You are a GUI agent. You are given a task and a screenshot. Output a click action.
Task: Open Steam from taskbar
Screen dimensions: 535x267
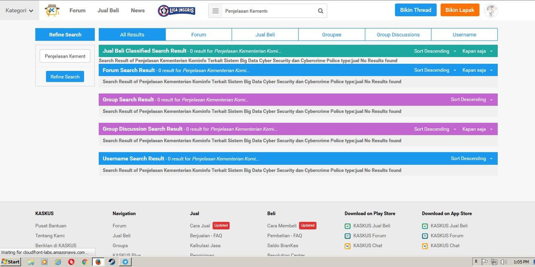pyautogui.click(x=112, y=262)
